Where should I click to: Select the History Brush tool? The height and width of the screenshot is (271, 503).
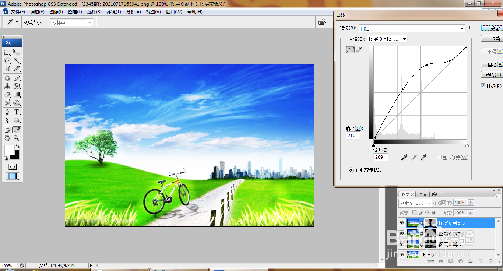click(17, 86)
